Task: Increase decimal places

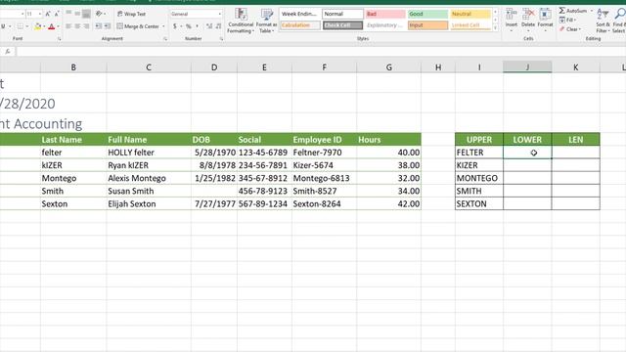Action: (x=209, y=26)
